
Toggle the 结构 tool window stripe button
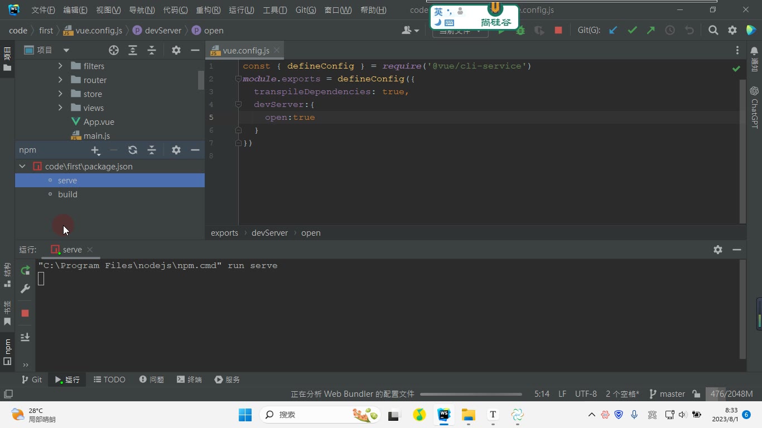click(x=7, y=275)
